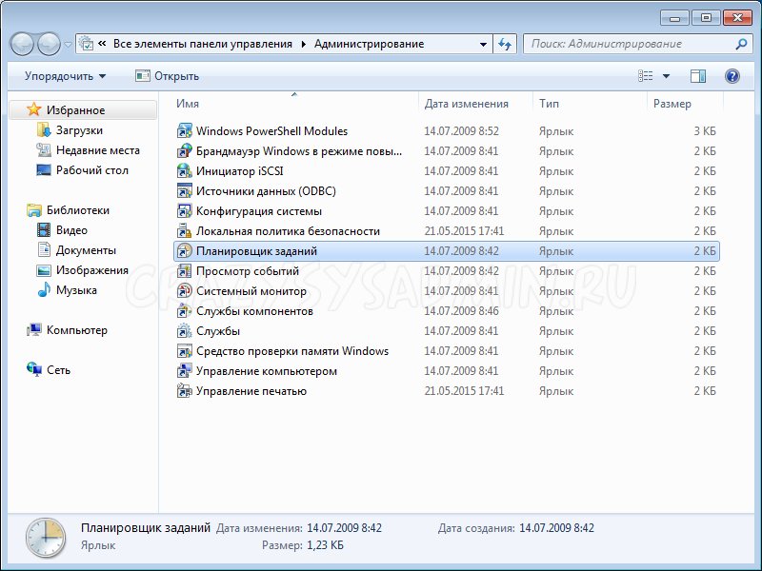The height and width of the screenshot is (571, 762).
Task: Click Все элементы панели управления breadcrumb
Action: [204, 44]
